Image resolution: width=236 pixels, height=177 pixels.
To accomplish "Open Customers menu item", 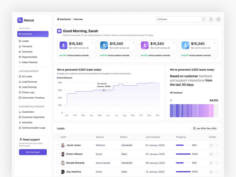I will [x=27, y=112].
